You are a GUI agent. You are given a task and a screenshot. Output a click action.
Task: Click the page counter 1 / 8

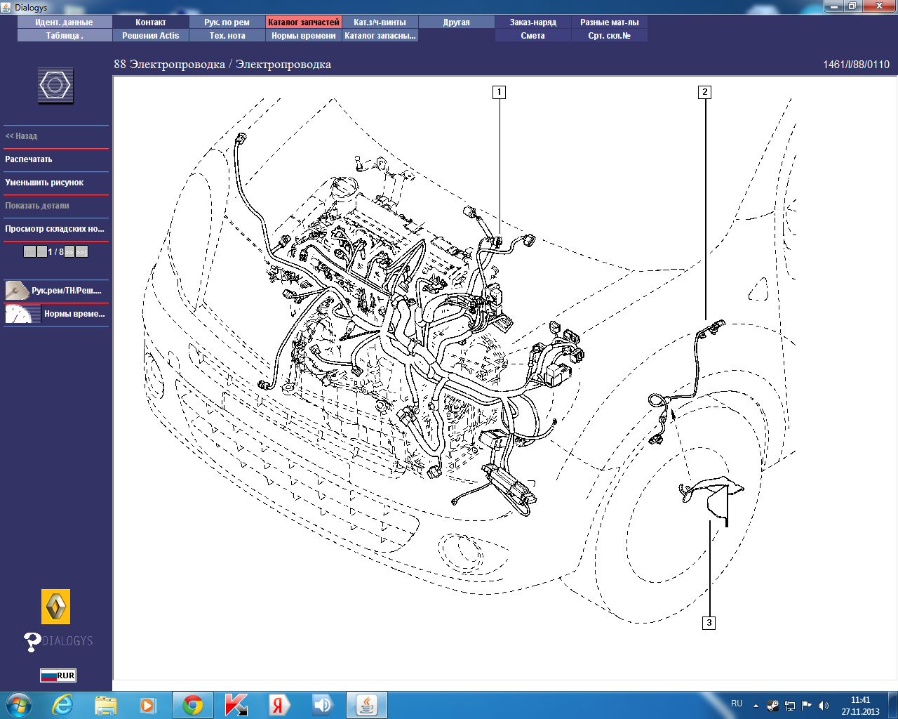[55, 251]
